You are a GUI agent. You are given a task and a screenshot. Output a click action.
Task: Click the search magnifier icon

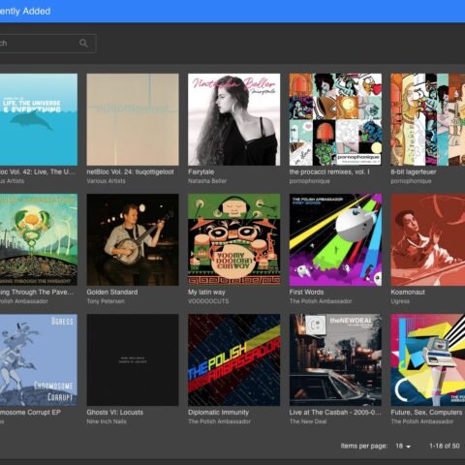point(83,43)
